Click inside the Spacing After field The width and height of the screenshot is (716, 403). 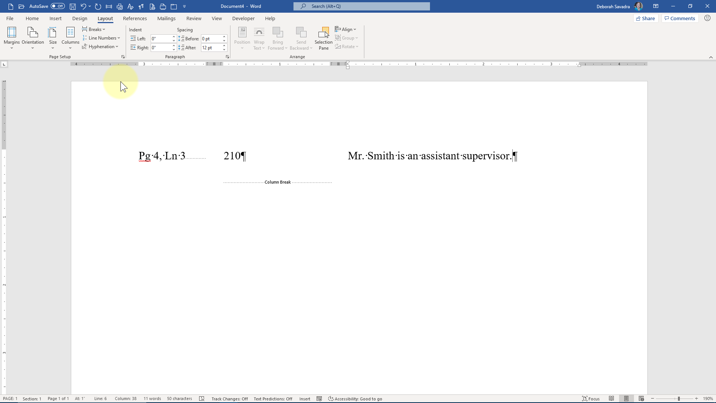[211, 47]
